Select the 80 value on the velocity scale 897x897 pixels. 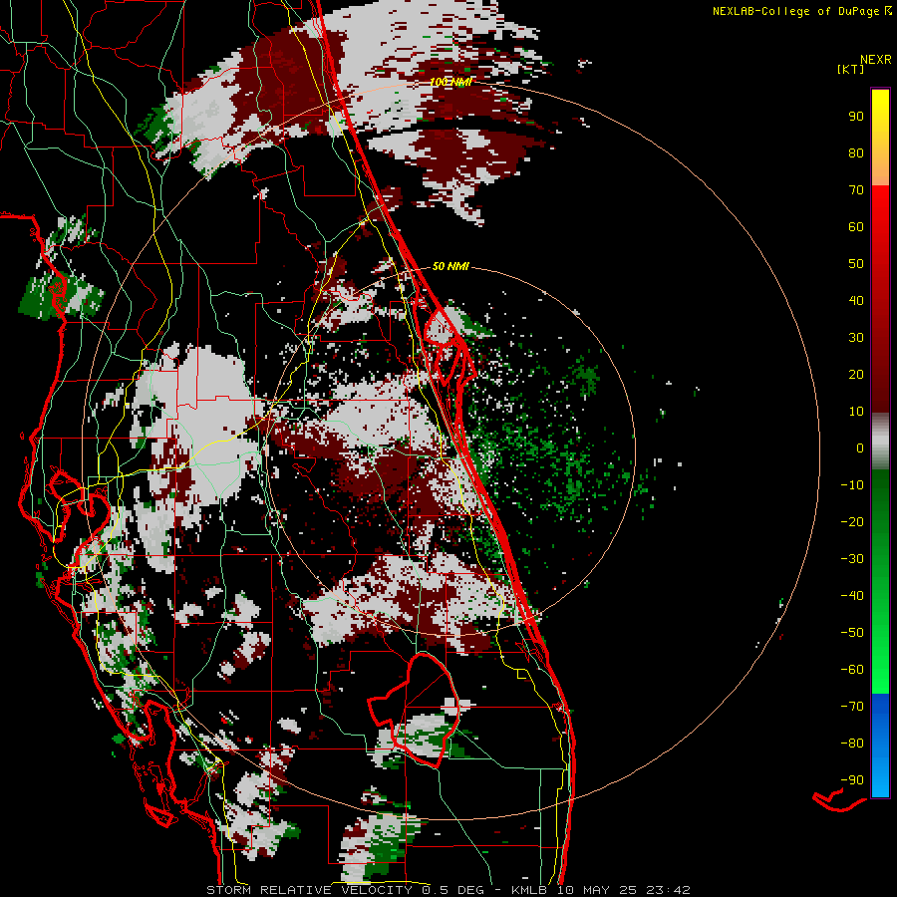[x=856, y=152]
